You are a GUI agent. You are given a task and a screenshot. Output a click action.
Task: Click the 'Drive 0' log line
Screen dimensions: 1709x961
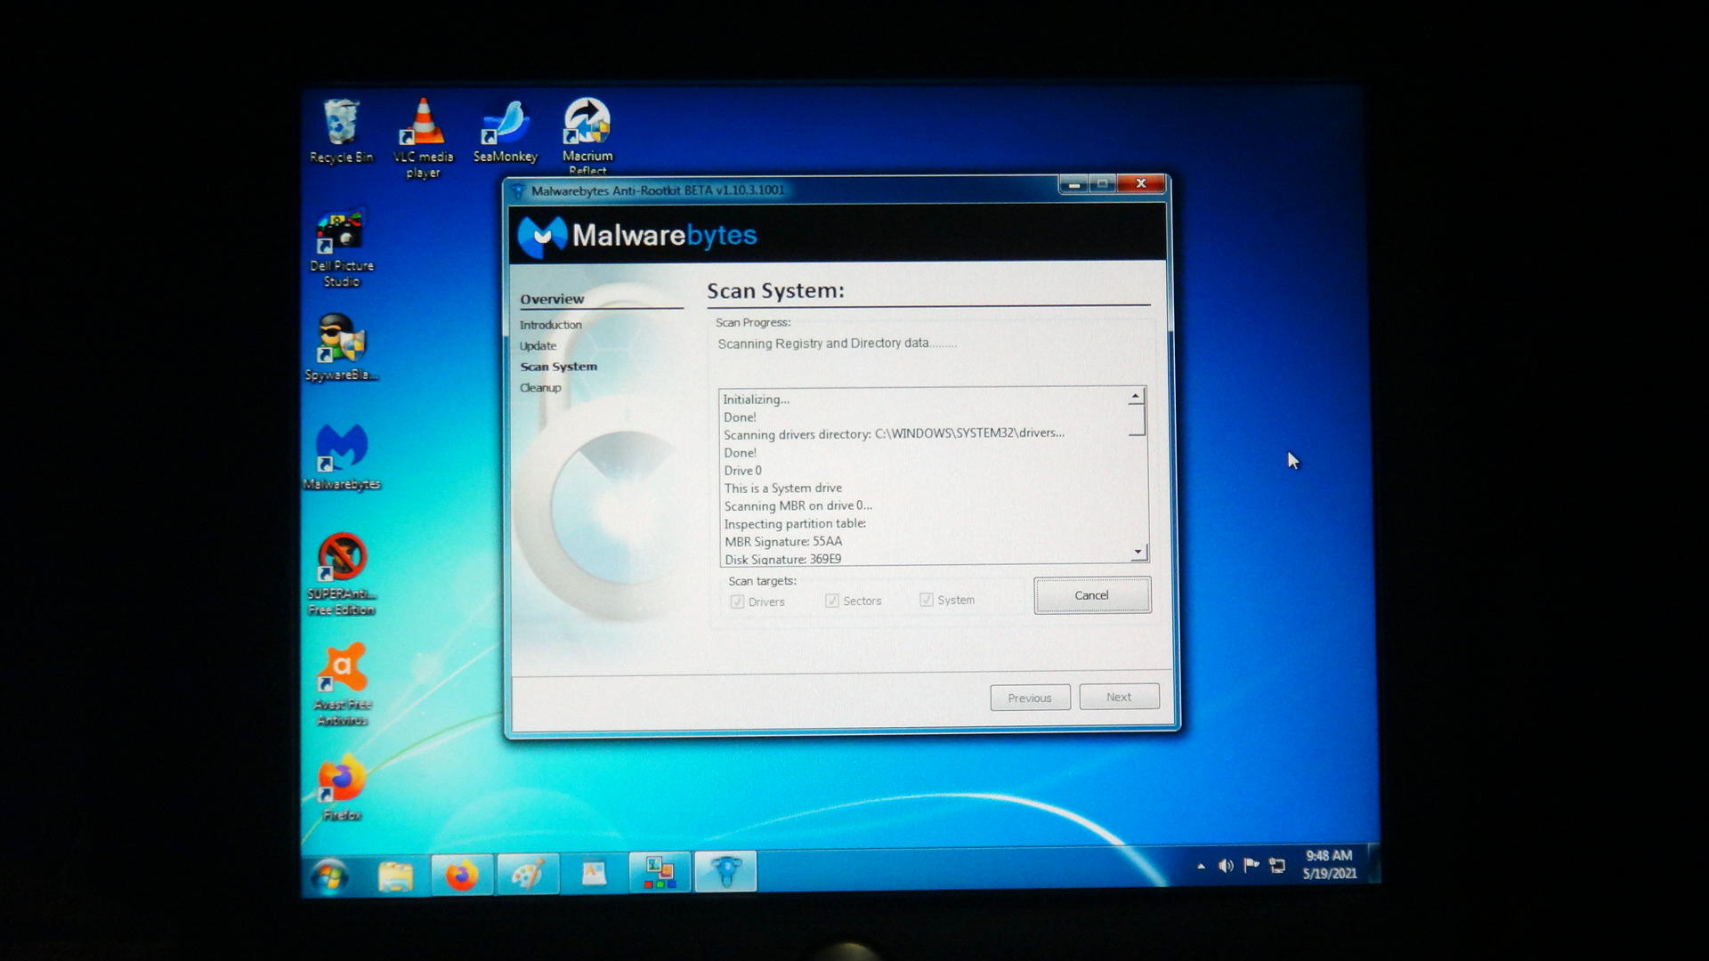pyautogui.click(x=742, y=471)
